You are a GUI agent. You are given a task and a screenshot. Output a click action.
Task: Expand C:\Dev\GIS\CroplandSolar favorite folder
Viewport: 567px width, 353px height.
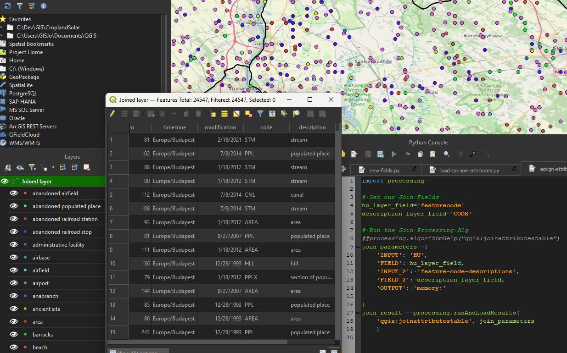coord(2,28)
